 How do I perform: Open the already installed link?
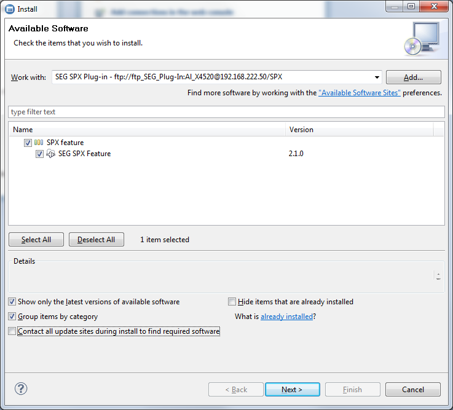tap(286, 317)
